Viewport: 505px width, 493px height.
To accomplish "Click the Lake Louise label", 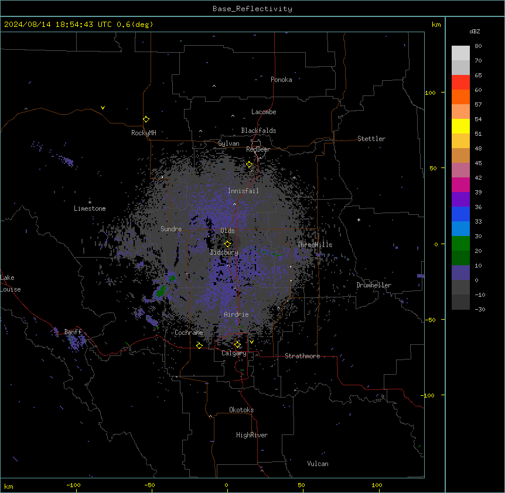I will click(11, 283).
